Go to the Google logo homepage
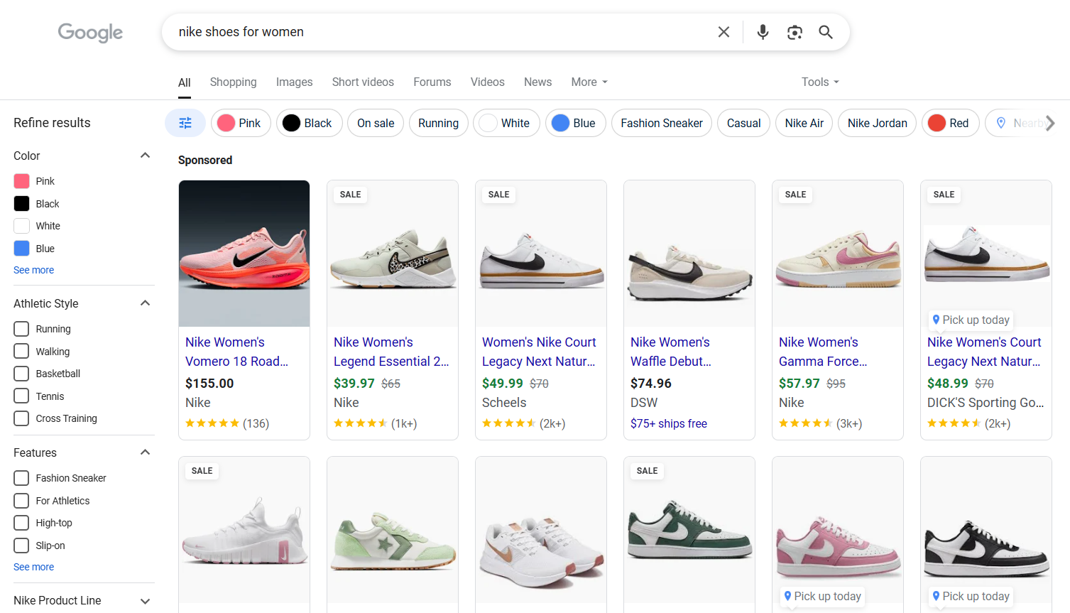 (x=90, y=32)
